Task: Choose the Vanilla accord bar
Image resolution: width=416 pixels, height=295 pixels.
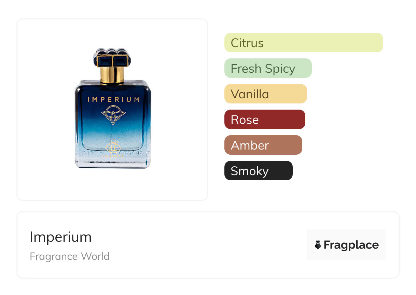Action: point(266,94)
